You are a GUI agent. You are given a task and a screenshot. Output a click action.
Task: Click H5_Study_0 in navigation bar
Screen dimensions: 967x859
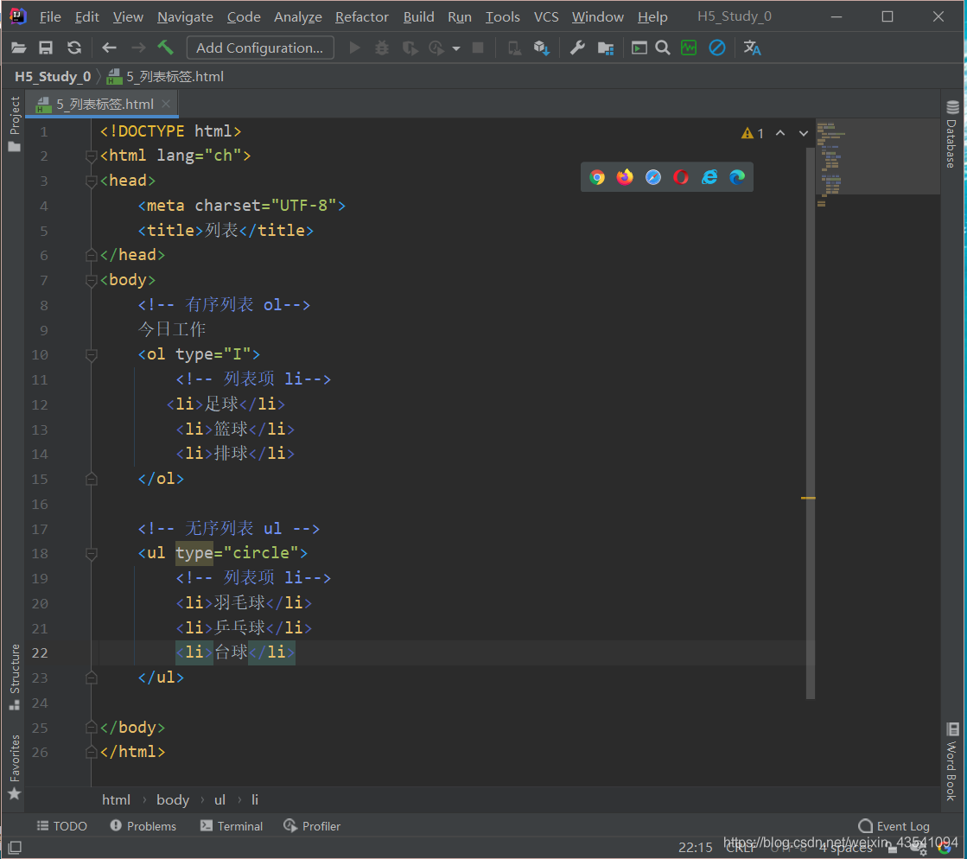point(53,76)
